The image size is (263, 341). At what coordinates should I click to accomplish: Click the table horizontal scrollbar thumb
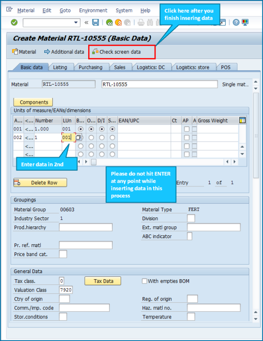coord(94,162)
